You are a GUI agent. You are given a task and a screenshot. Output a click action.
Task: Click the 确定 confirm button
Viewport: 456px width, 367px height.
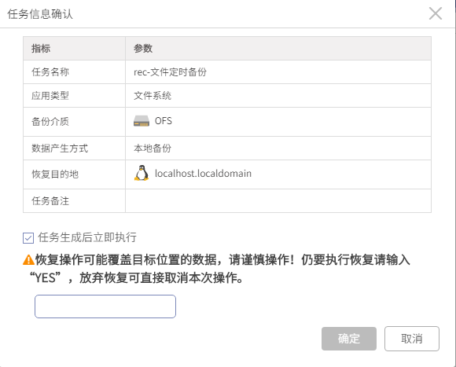[349, 339]
